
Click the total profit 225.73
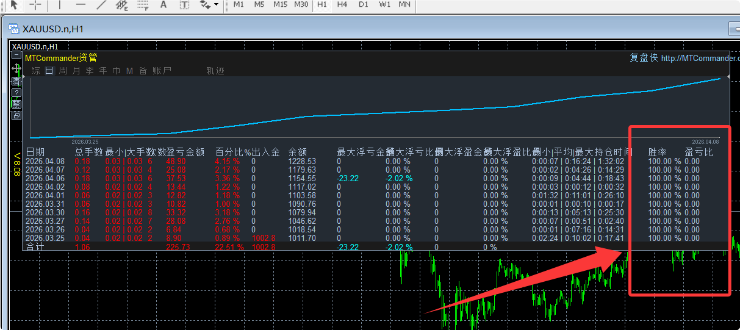[x=178, y=247]
